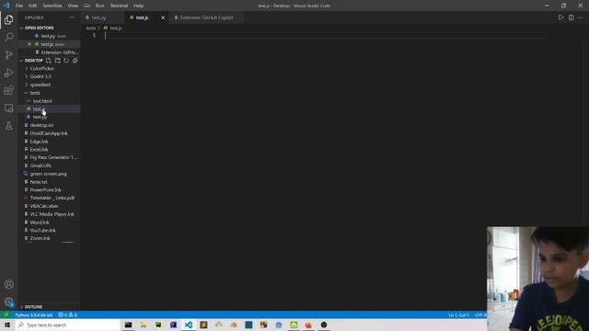The image size is (589, 331).
Task: Open the Explorer view in activity bar
Action: pyautogui.click(x=8, y=19)
